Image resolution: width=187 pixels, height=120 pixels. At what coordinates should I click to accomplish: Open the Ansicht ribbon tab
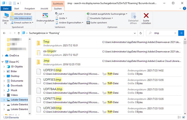coord(44,9)
